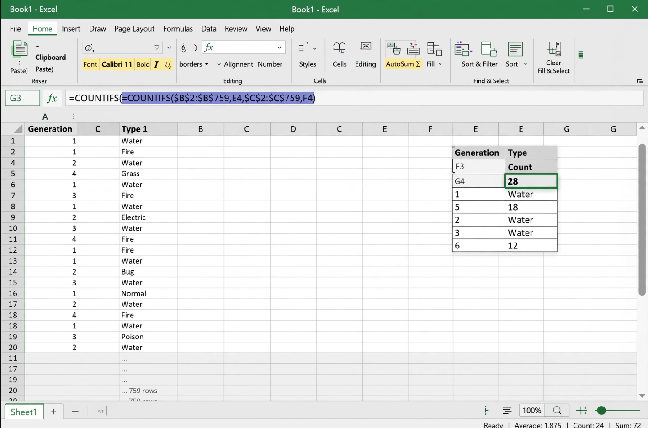This screenshot has width=648, height=428.
Task: Click the 100% zoom level box
Action: coord(531,410)
